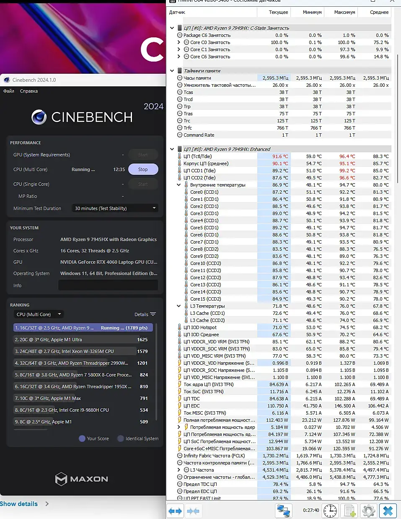Screen dimensions: 401x519
Task: Click the Ranking list vertical scrollbar
Action: click(x=157, y=371)
